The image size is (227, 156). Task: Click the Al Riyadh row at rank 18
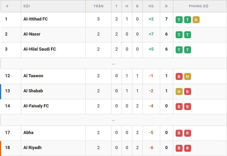point(113,148)
